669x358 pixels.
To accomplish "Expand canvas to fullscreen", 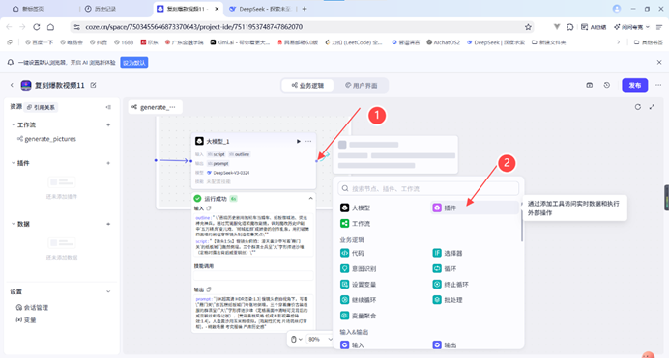I will pyautogui.click(x=652, y=107).
